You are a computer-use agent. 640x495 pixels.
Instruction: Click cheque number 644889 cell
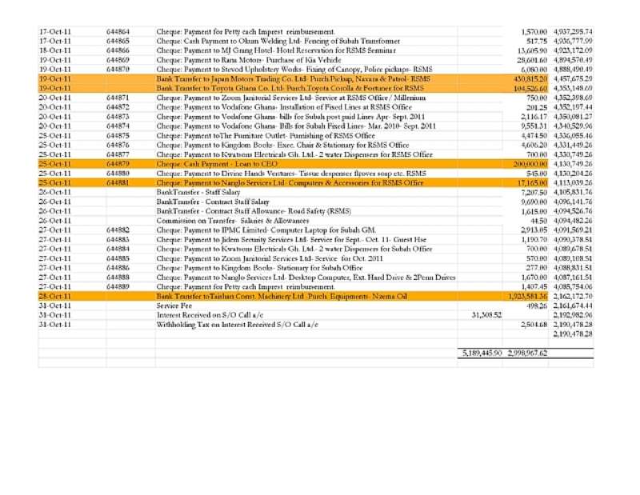pyautogui.click(x=118, y=286)
